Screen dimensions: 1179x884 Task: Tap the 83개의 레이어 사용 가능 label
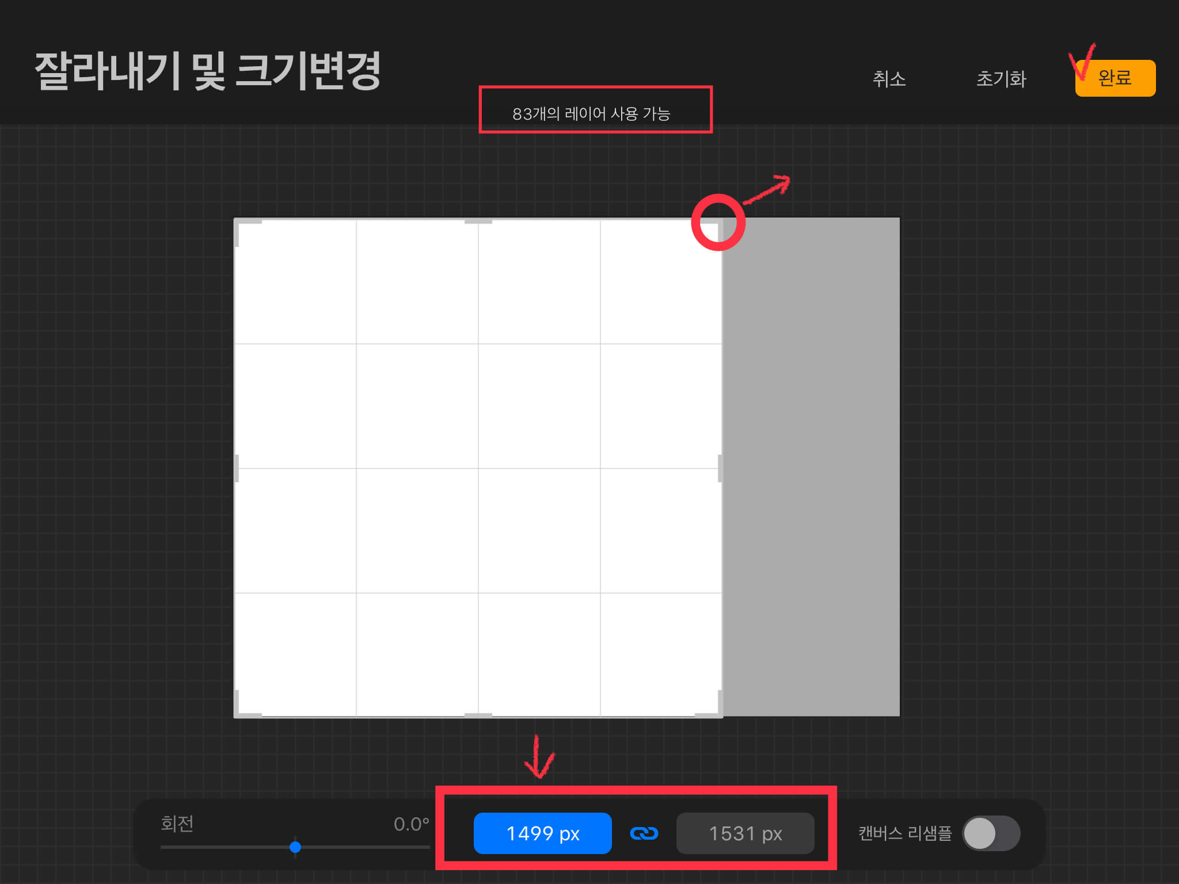click(x=591, y=113)
